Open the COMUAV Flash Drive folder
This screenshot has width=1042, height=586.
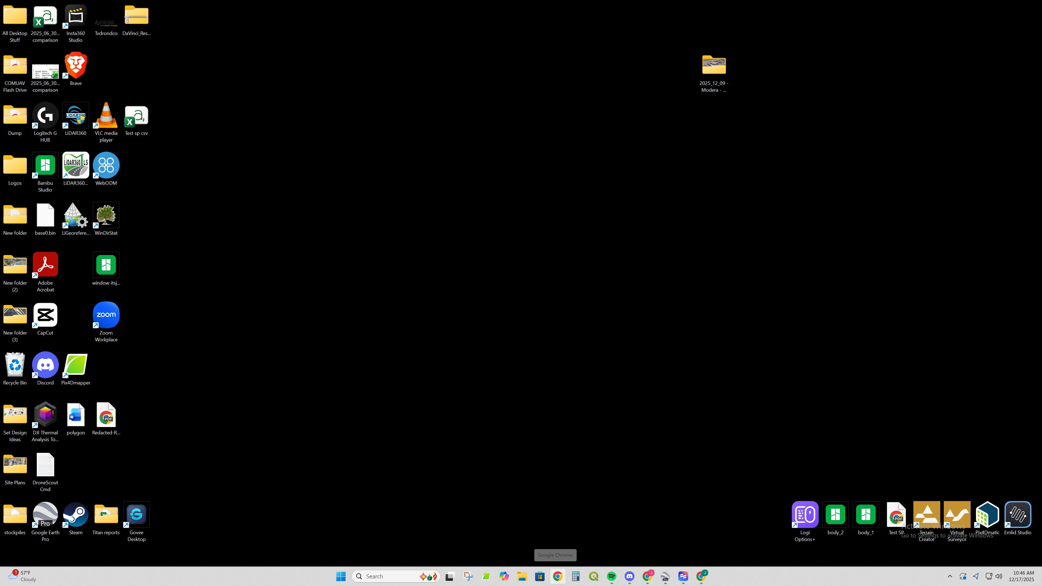coord(15,73)
